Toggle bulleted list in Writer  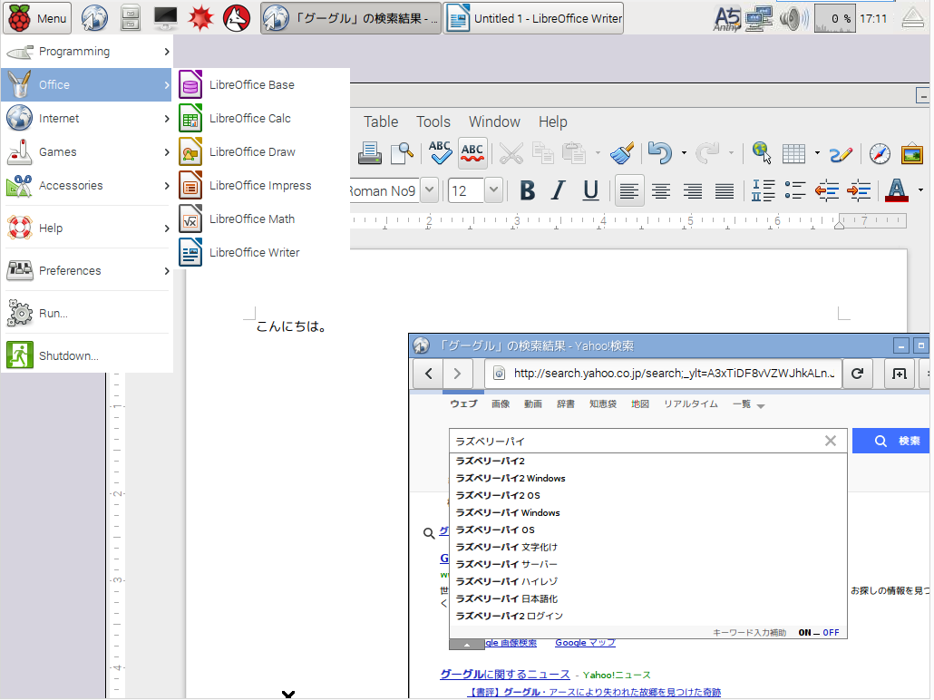(794, 190)
